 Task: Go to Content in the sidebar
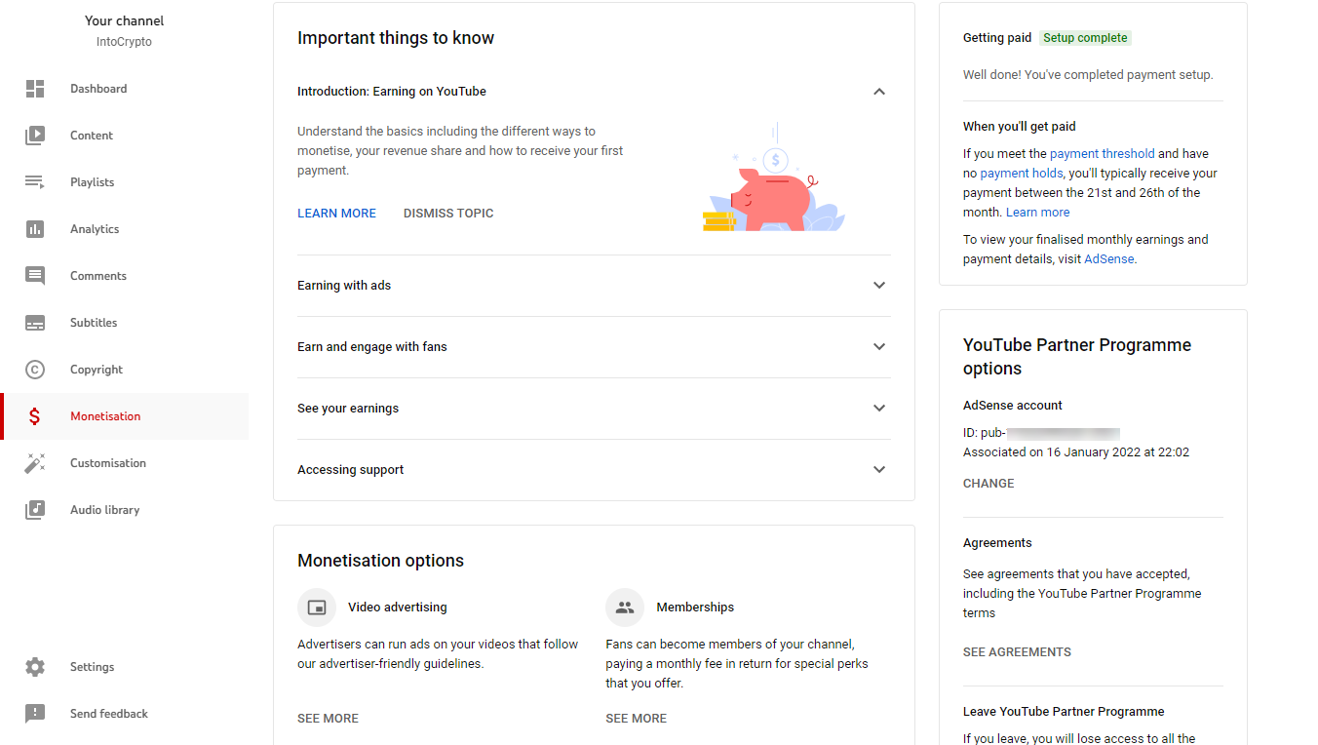[x=125, y=136]
